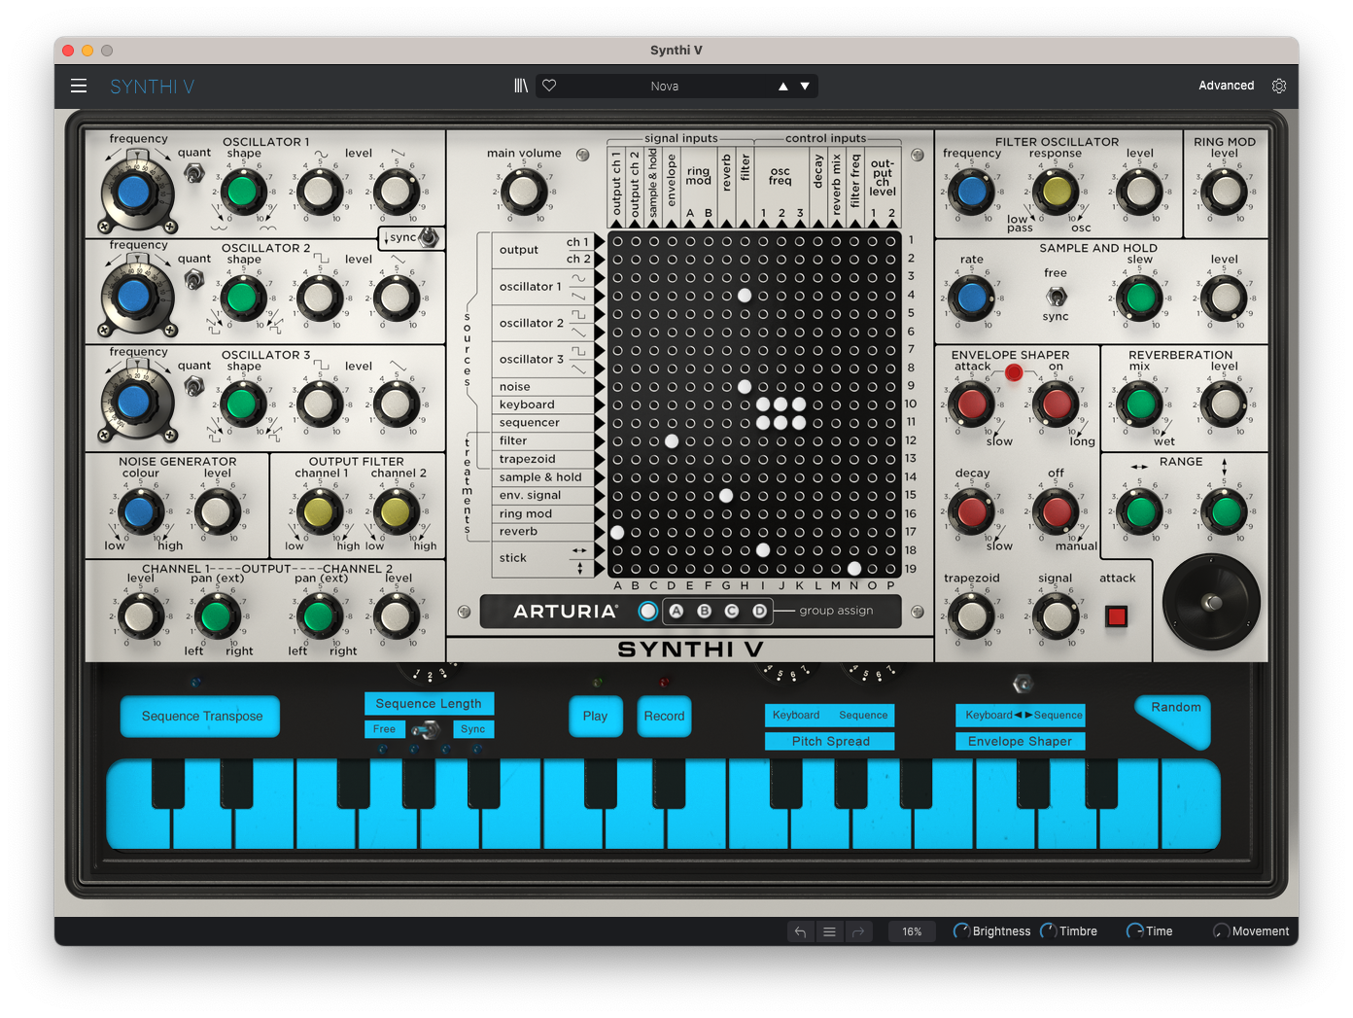Image resolution: width=1353 pixels, height=1018 pixels.
Task: Click the Reverberation mix knob
Action: (1140, 404)
